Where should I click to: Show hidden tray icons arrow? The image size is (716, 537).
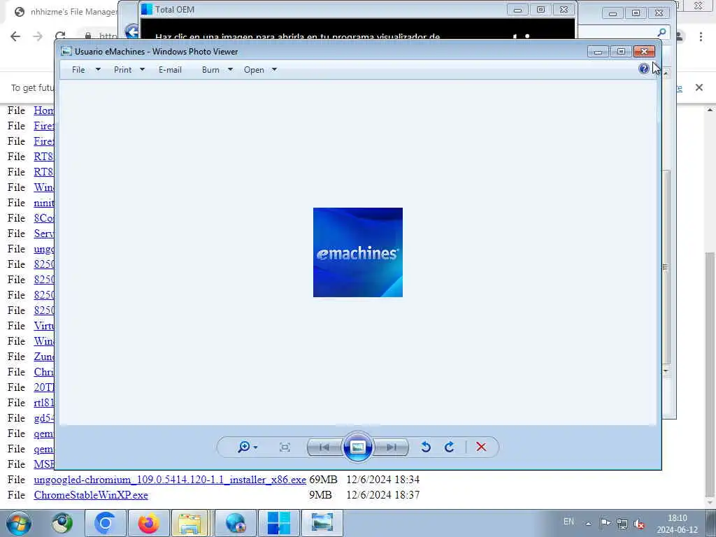tap(589, 523)
